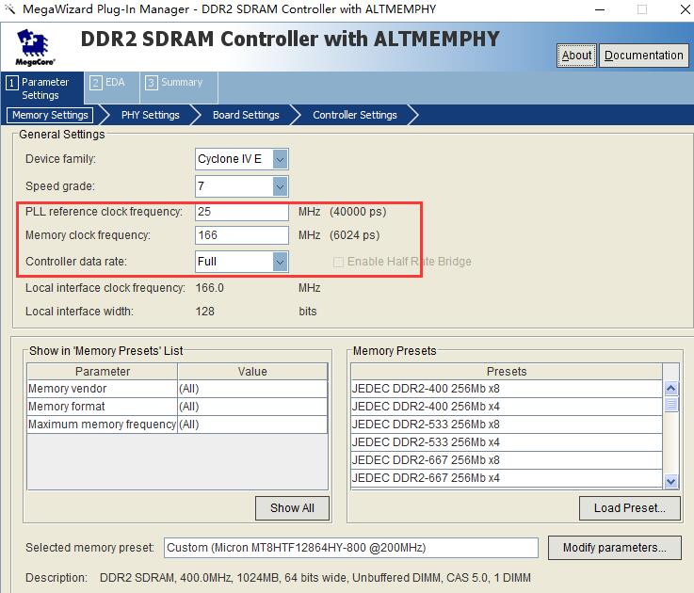Click the Value column header
Screen dimensions: 694x593
coord(252,371)
